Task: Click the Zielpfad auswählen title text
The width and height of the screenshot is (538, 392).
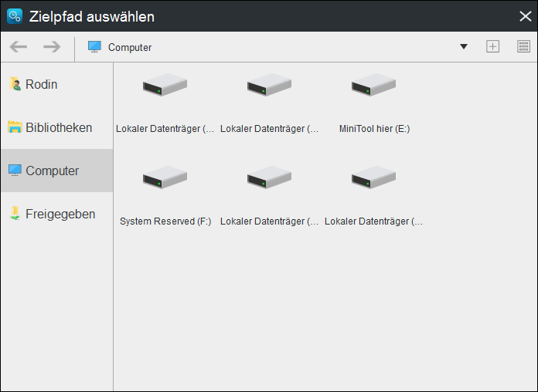Action: 92,16
